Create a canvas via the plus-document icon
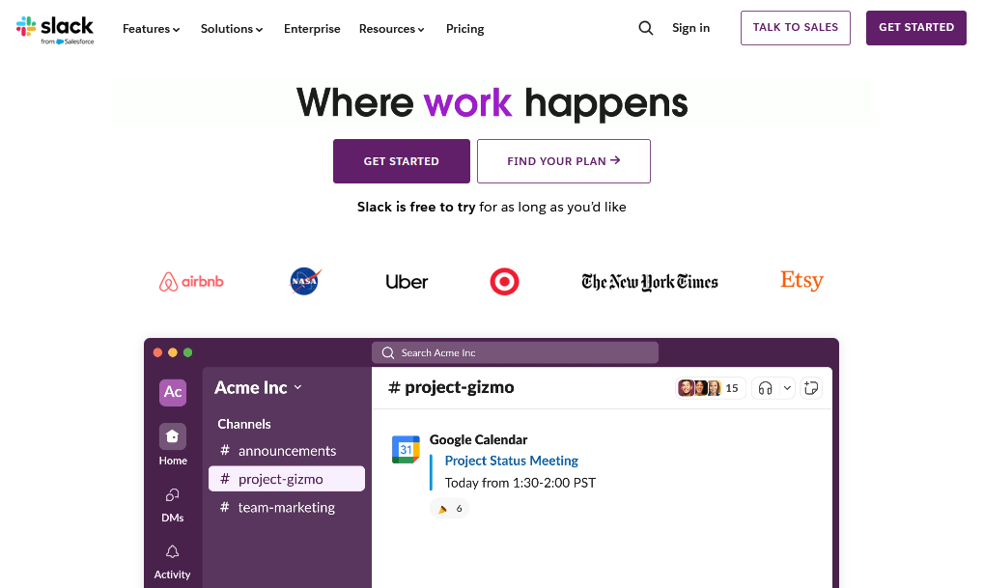The image size is (984, 588). (x=810, y=387)
